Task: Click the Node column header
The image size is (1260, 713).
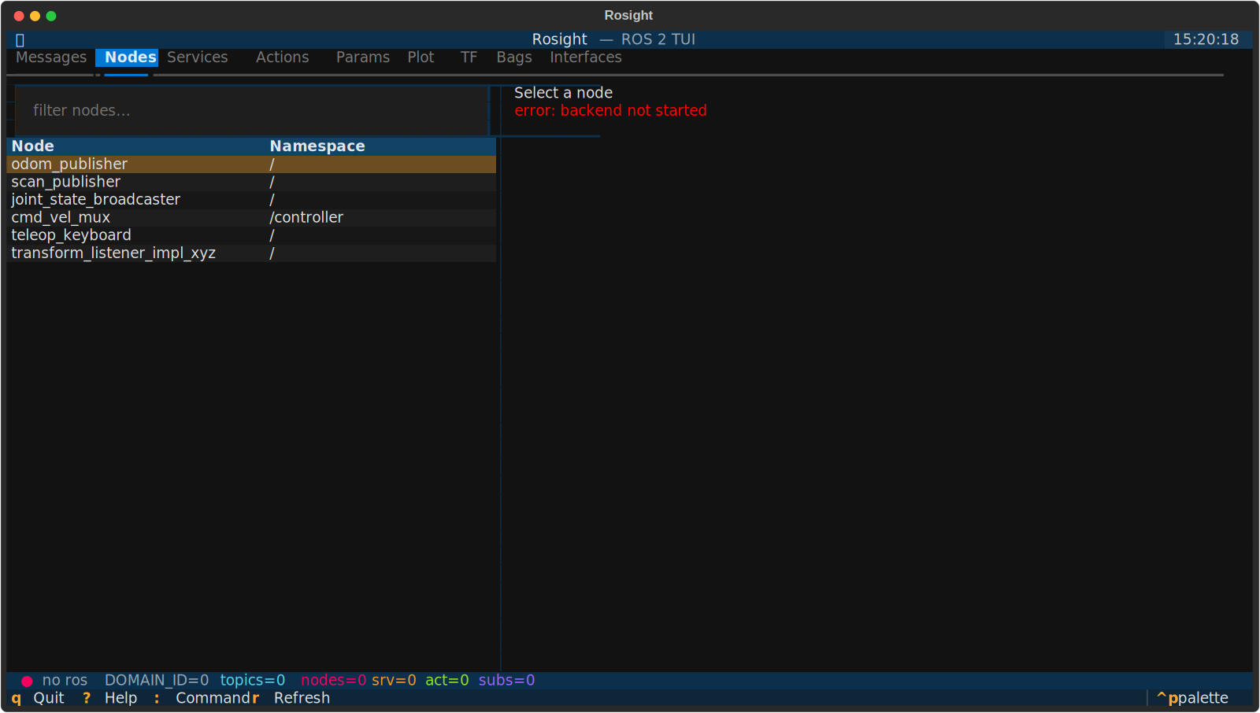Action: pyautogui.click(x=33, y=146)
